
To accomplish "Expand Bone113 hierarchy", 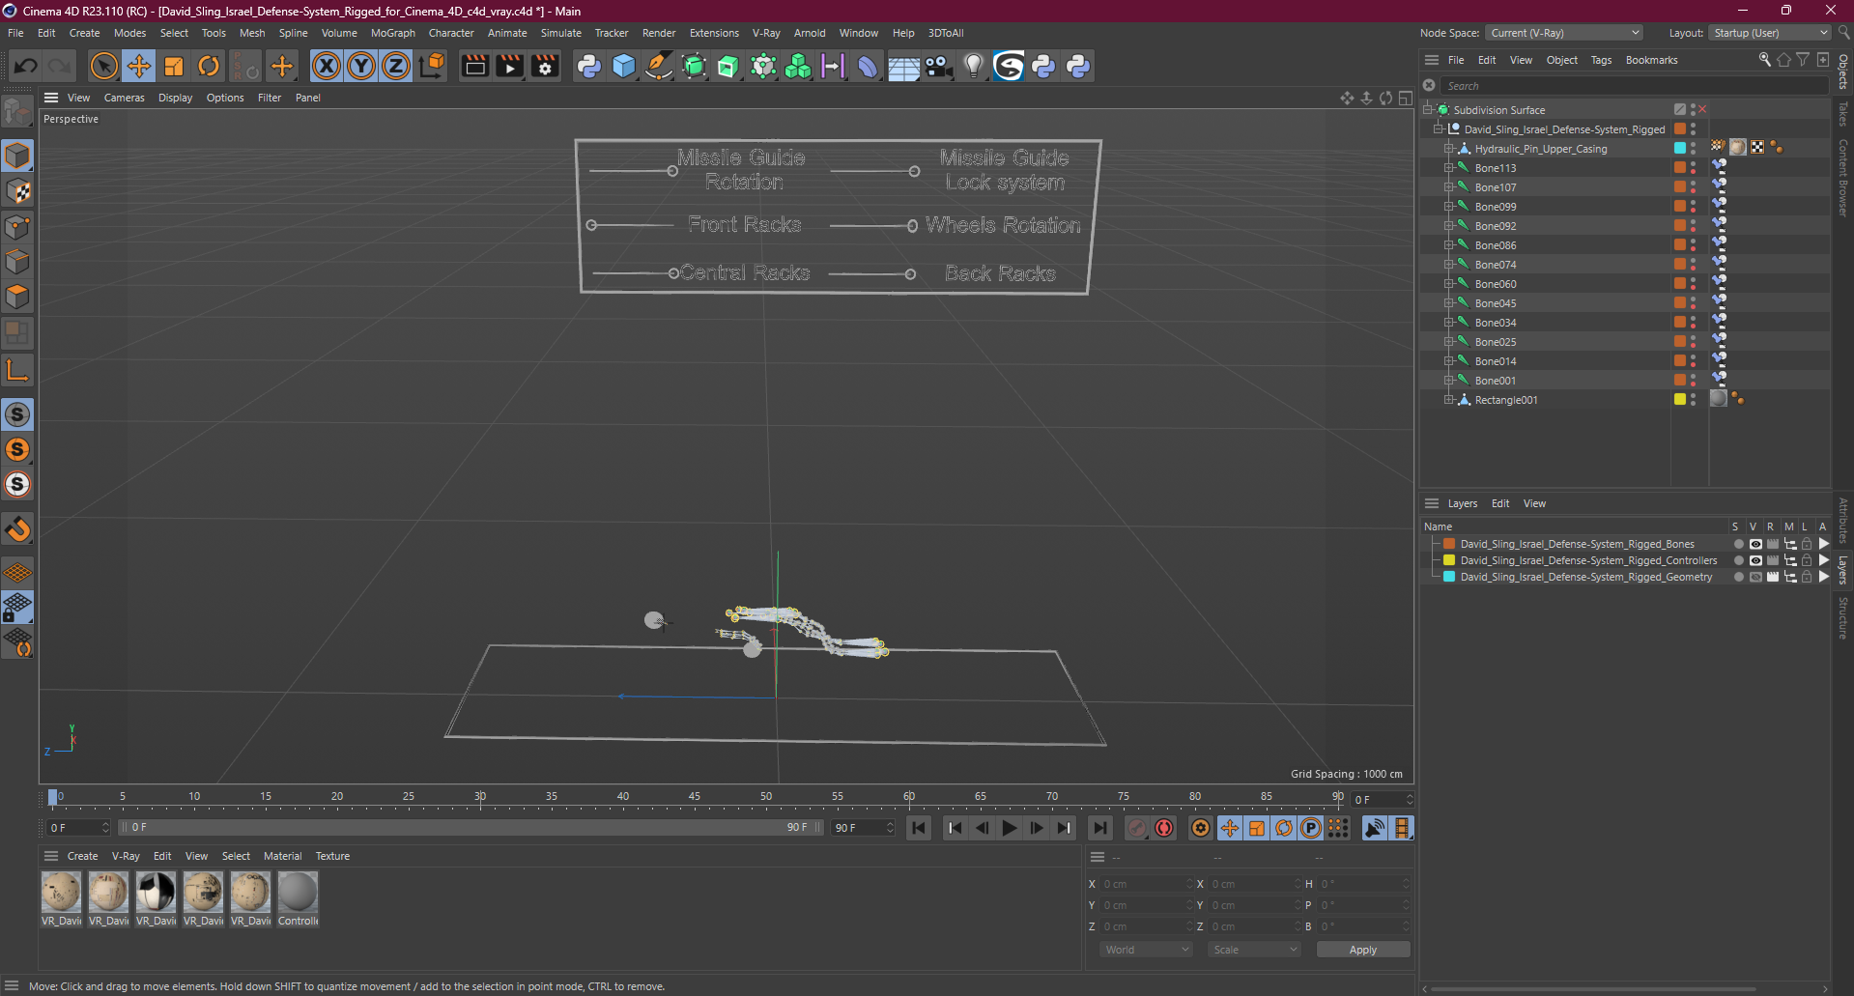I will point(1448,168).
